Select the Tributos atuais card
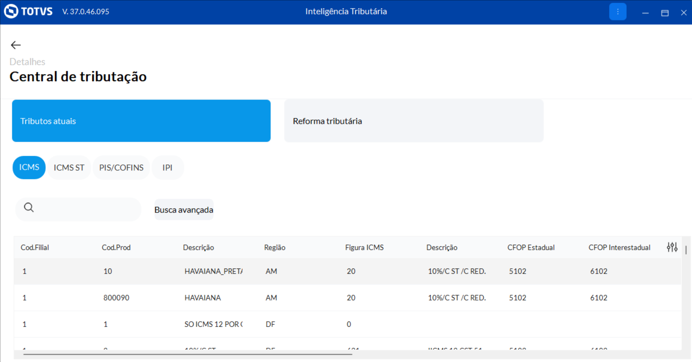The width and height of the screenshot is (692, 362). point(141,121)
